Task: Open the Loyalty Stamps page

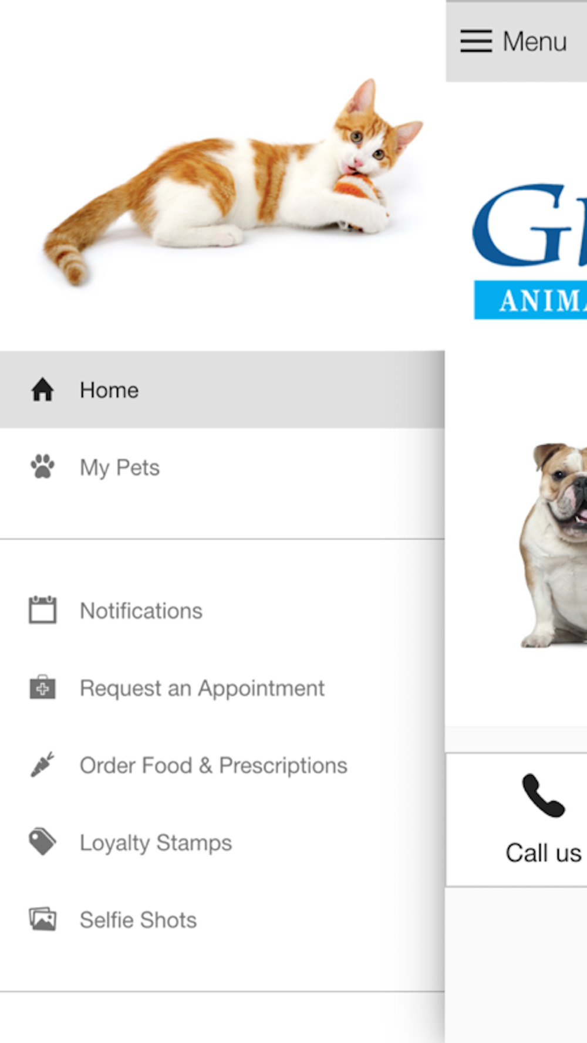Action: (x=222, y=843)
